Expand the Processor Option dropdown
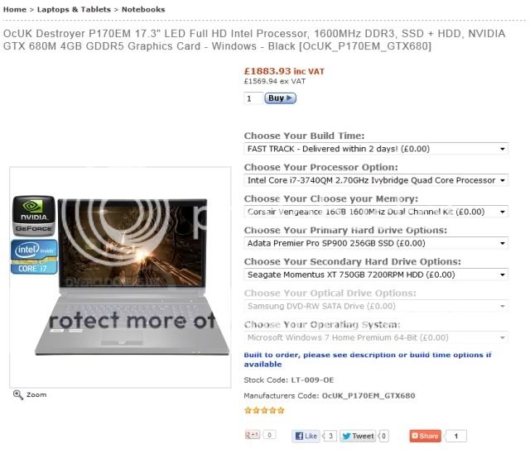 click(376, 180)
